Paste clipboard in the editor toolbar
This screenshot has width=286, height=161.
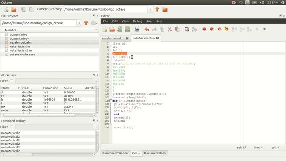[x=177, y=29]
